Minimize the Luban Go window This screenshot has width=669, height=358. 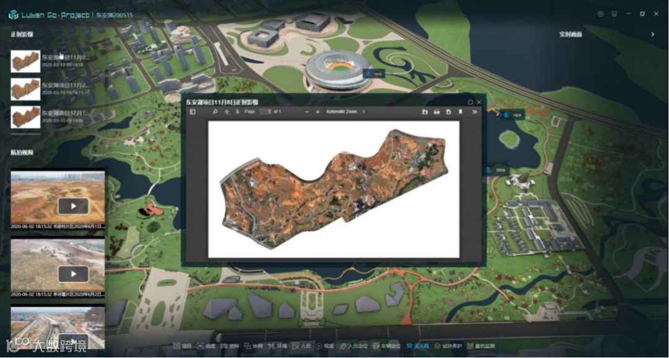click(629, 14)
